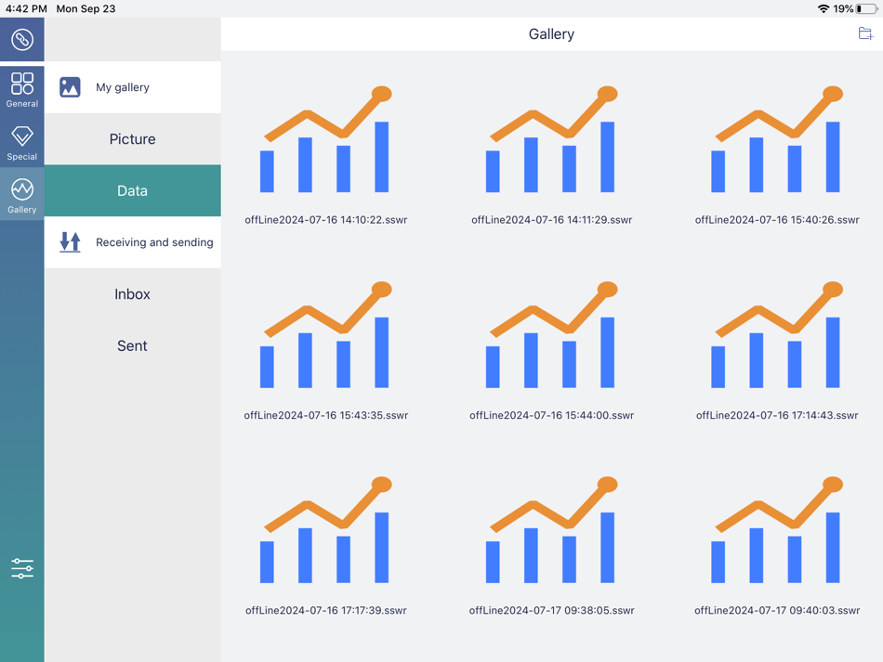This screenshot has width=883, height=662.
Task: Tap the battery indicator icon
Action: pos(866,8)
